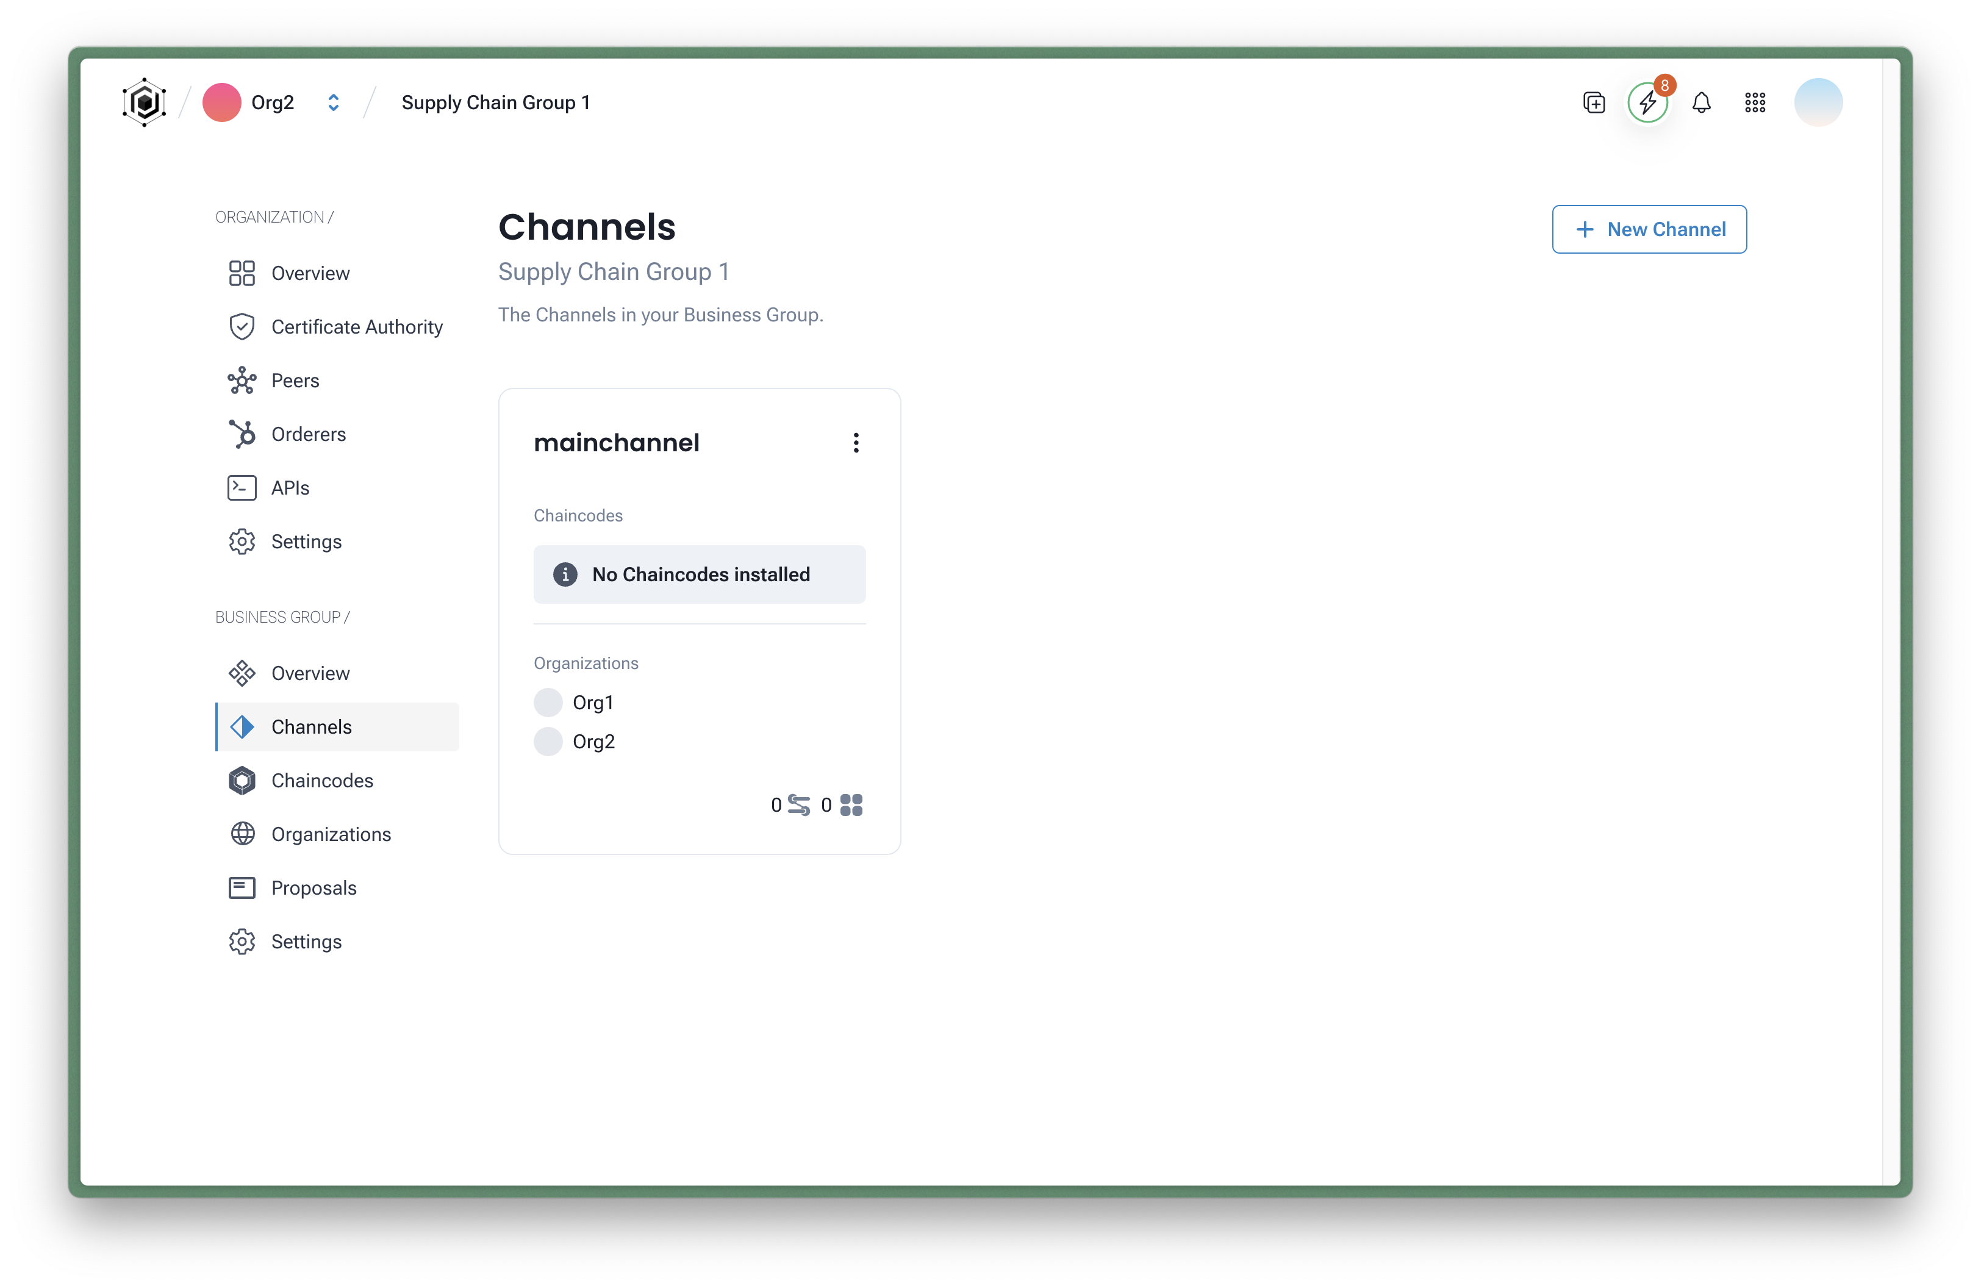Image resolution: width=1981 pixels, height=1288 pixels.
Task: Click the APIs terminal icon in sidebar
Action: [241, 487]
